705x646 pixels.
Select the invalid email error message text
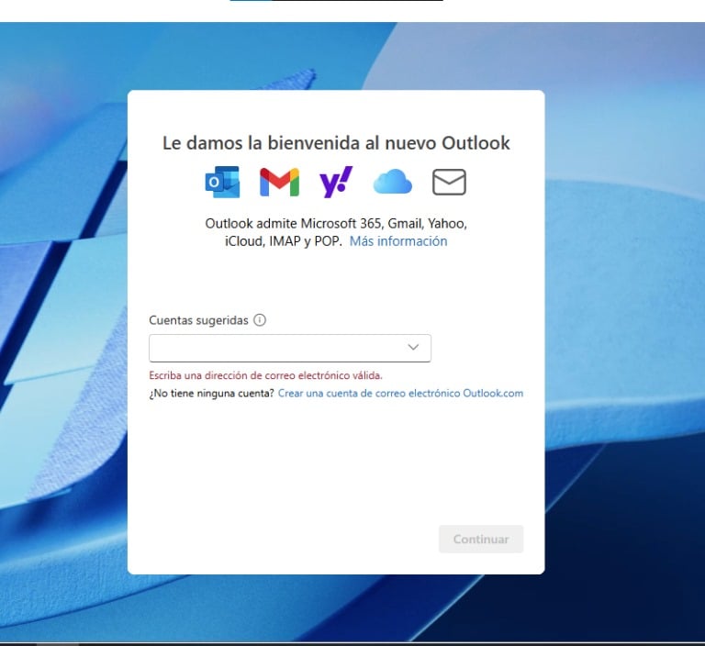point(265,375)
